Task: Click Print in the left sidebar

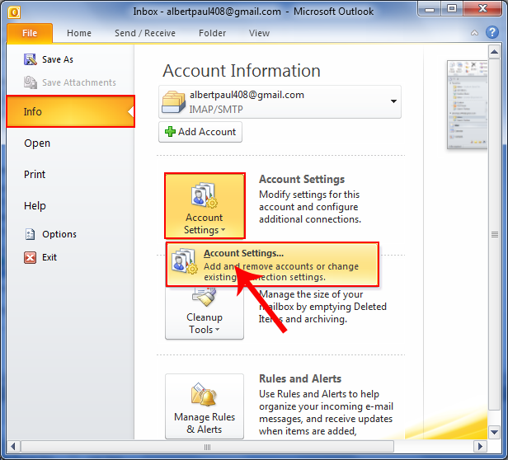Action: click(35, 175)
